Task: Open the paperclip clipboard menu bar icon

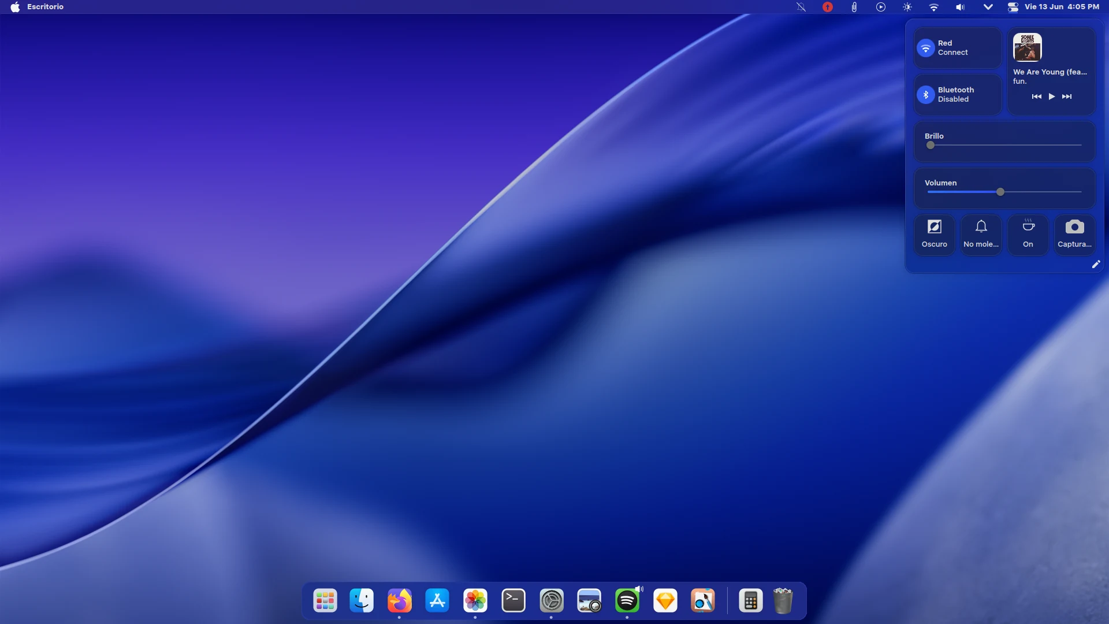Action: point(854,7)
